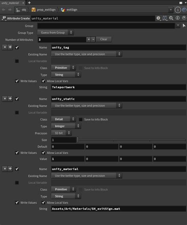Screen dimensions: 187x225
Task: Toggle Allow Local Vars for unity_material
Action: (x=43, y=202)
